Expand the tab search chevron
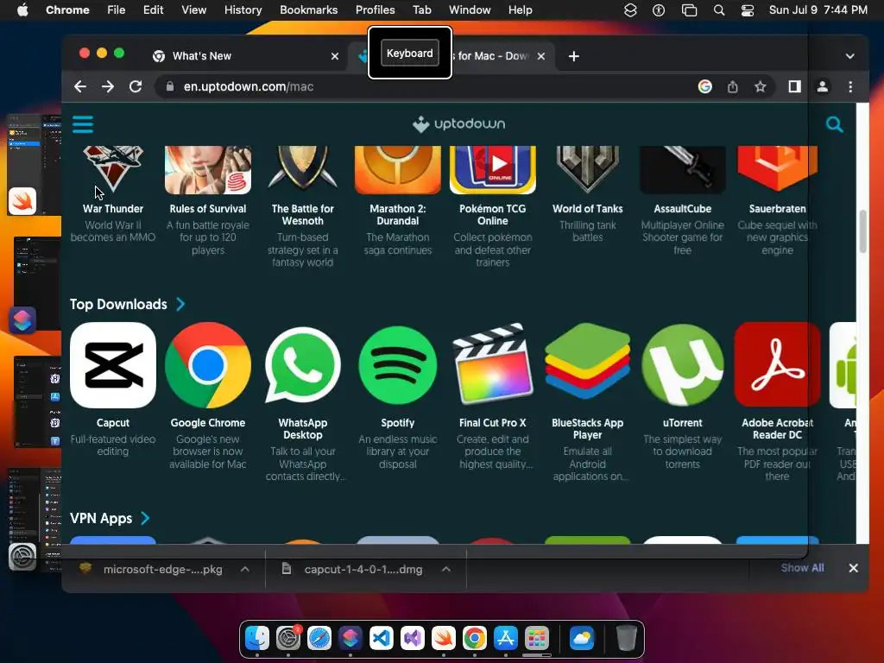The image size is (884, 663). (x=849, y=56)
